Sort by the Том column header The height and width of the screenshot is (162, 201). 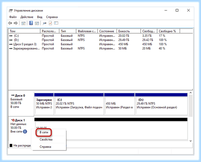click(x=24, y=31)
